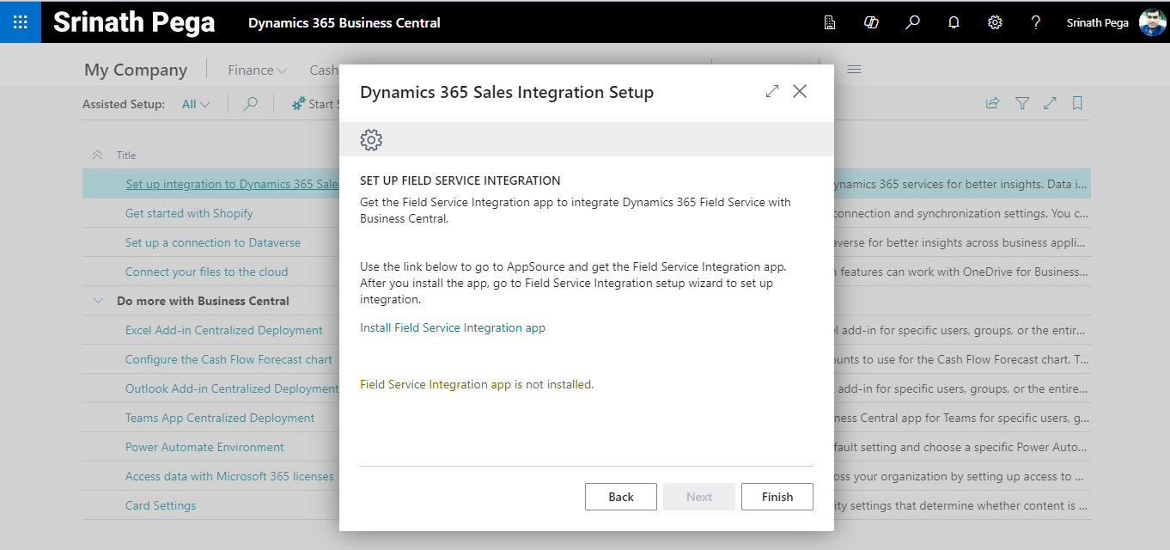
Task: Open Install Field Service Integration app link
Action: pyautogui.click(x=452, y=327)
